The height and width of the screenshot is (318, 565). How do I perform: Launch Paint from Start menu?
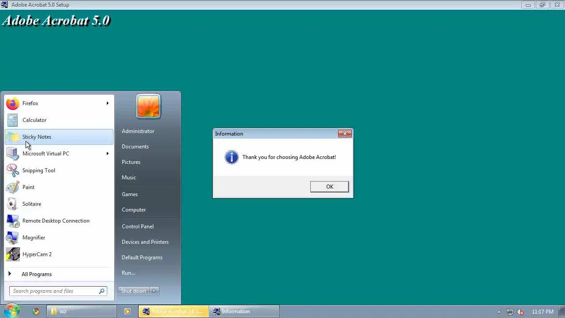[59, 187]
